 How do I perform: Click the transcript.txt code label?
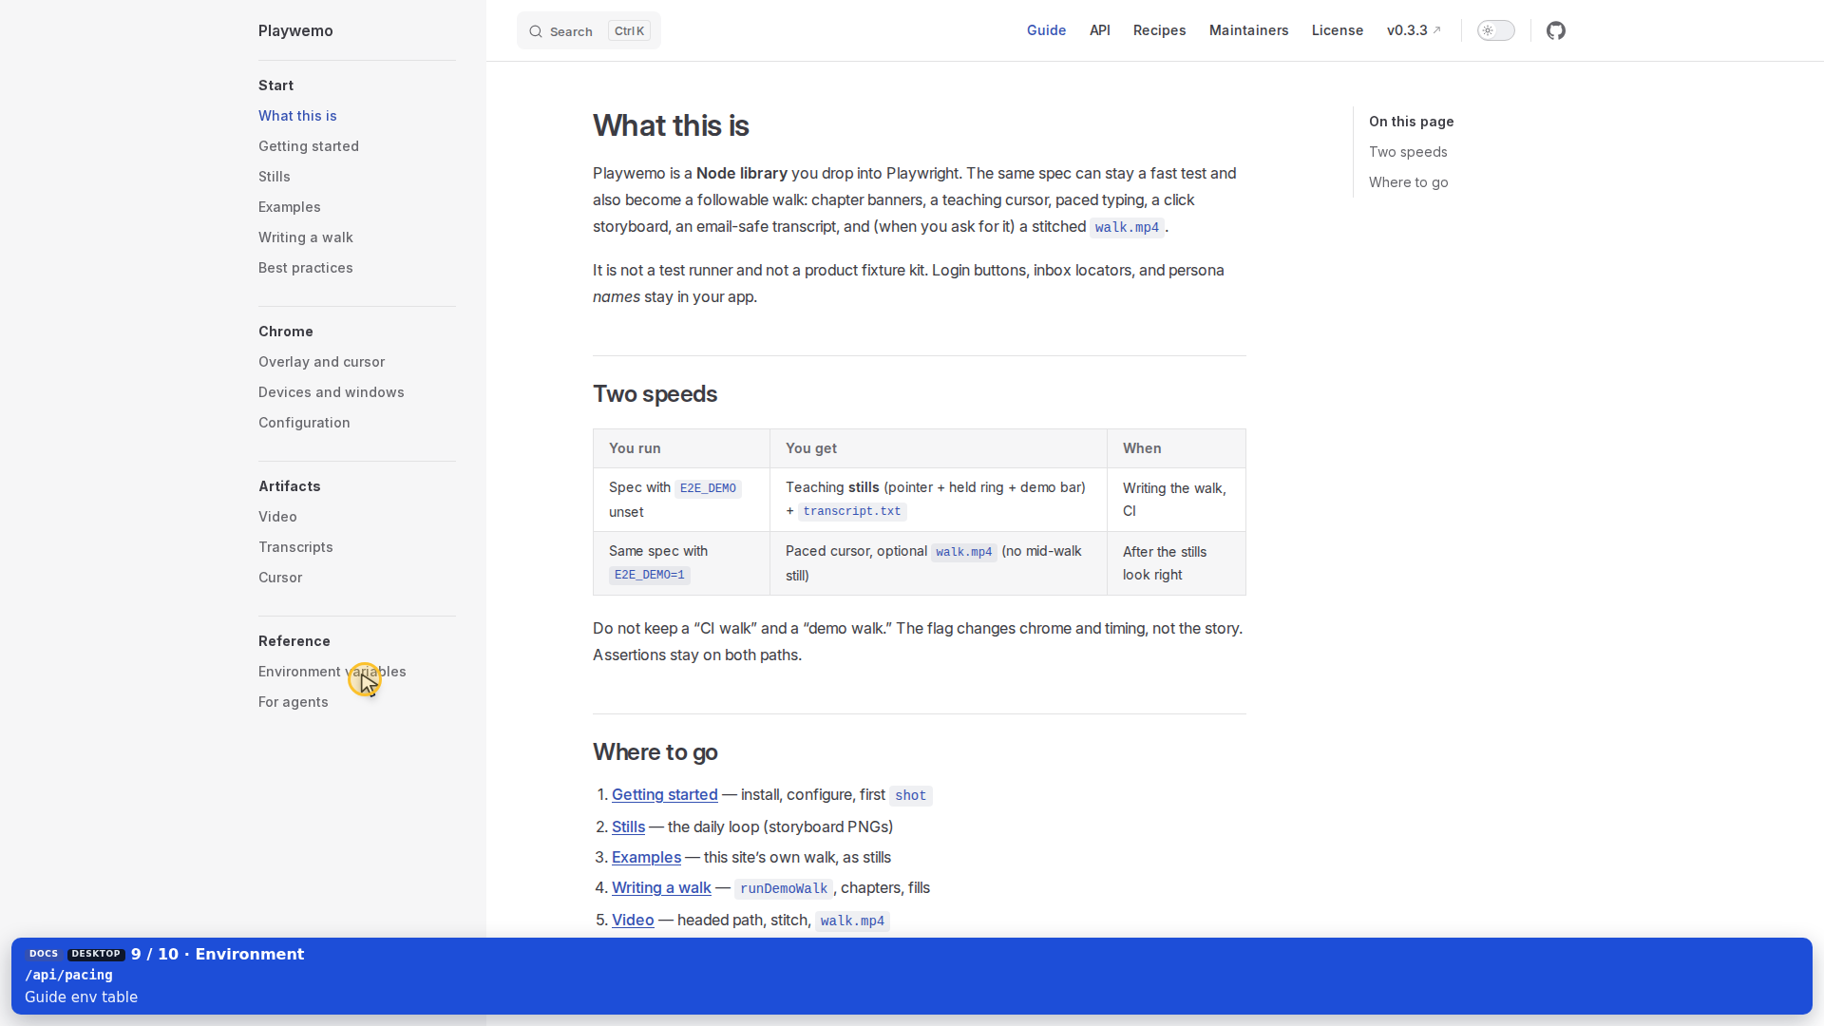click(x=852, y=511)
